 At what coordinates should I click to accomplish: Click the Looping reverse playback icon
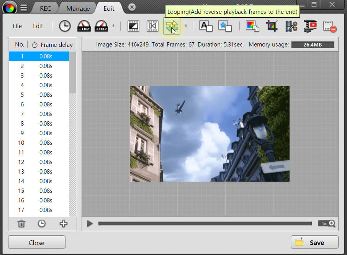pos(171,26)
